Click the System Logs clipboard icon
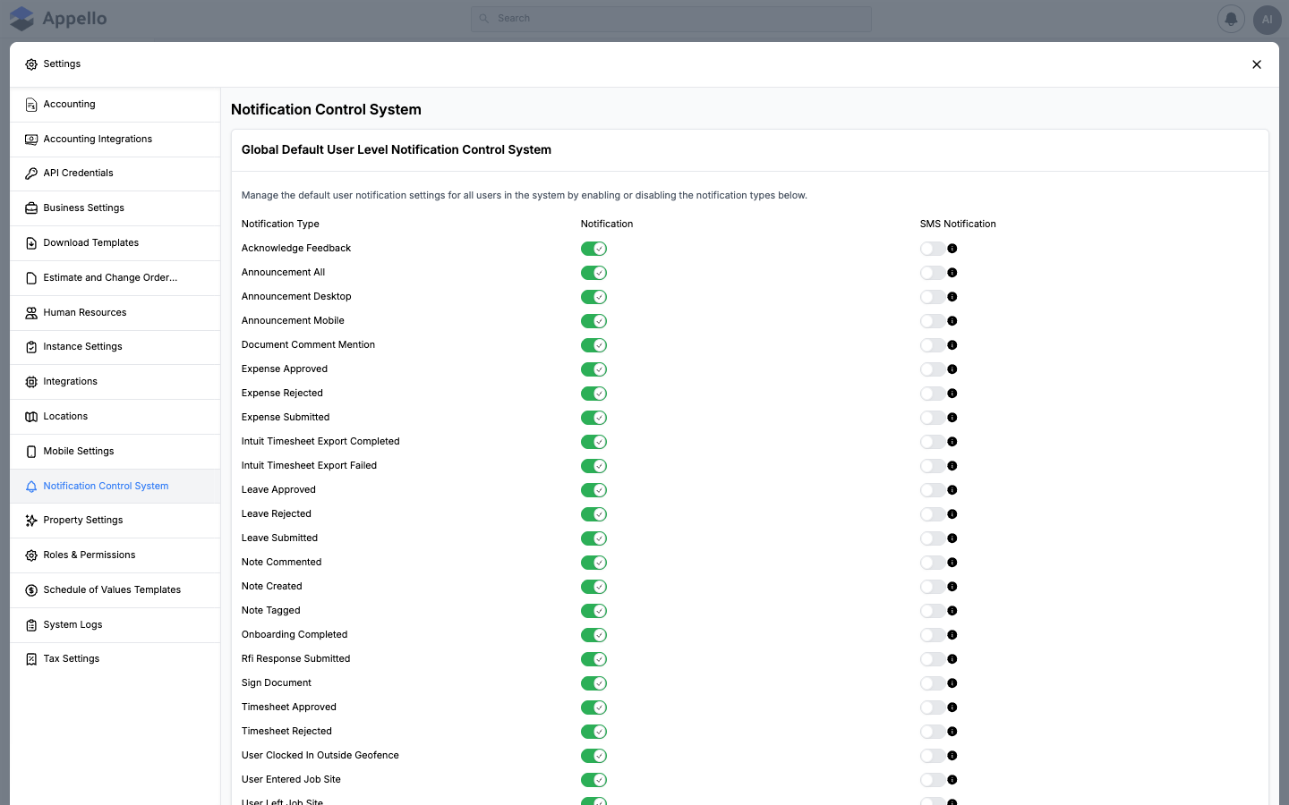Viewport: 1289px width, 805px height. (31, 625)
